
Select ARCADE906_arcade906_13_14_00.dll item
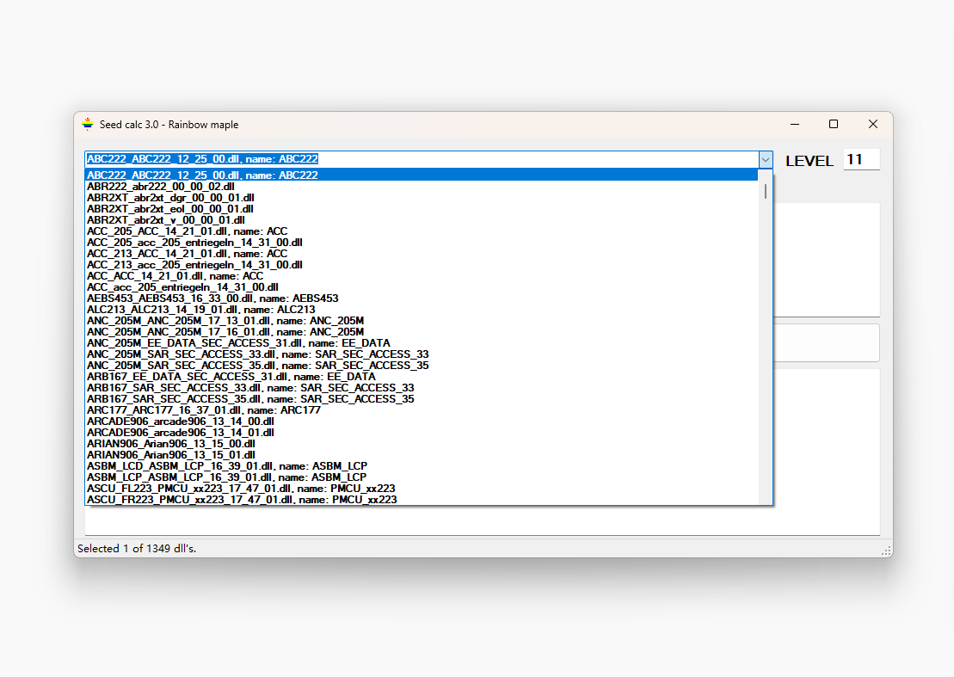click(x=180, y=422)
